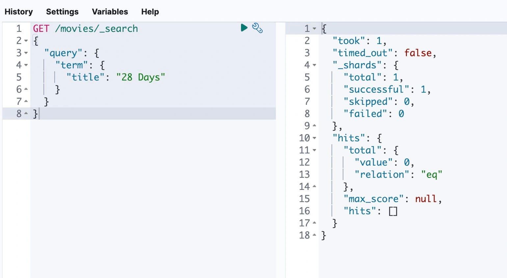Click the "timed_out" false value in response
Image resolution: width=507 pixels, height=278 pixels.
click(417, 53)
